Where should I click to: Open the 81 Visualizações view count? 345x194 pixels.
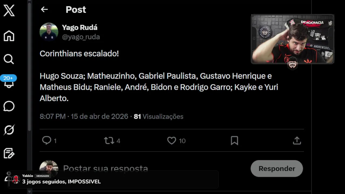158,116
